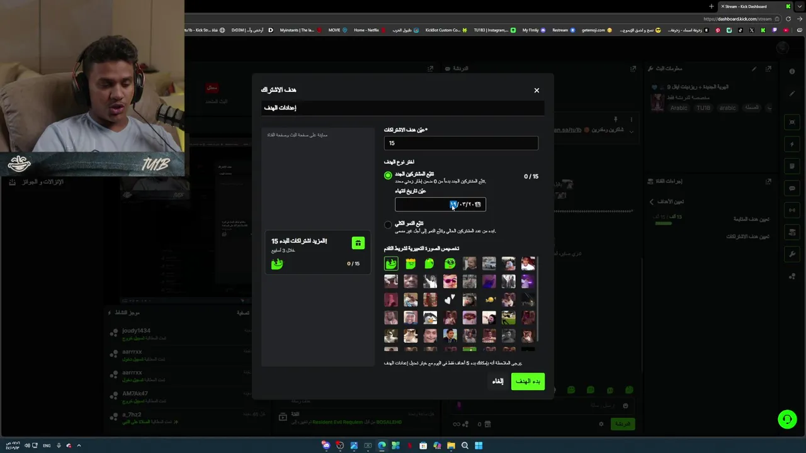The image size is (806, 453).
Task: Reload the page with the refresh icon
Action: click(x=788, y=19)
